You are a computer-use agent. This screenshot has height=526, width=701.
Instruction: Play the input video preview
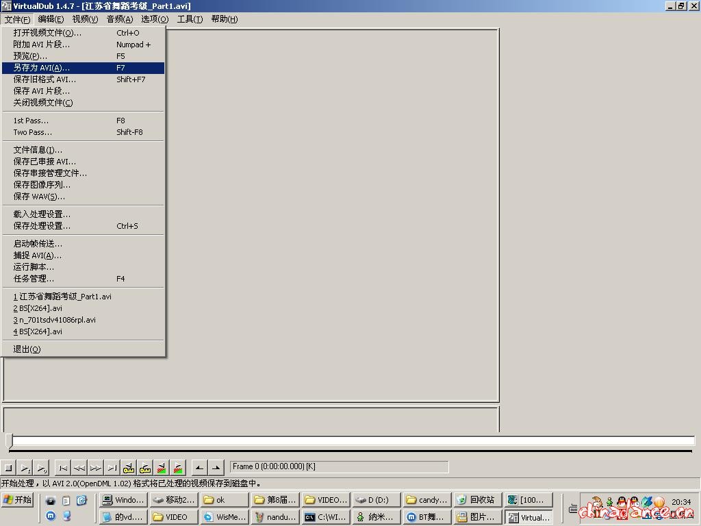tap(25, 468)
